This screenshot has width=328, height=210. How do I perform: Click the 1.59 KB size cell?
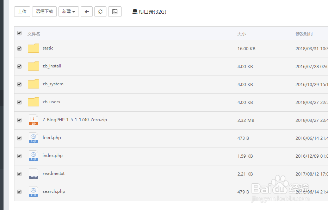point(245,156)
